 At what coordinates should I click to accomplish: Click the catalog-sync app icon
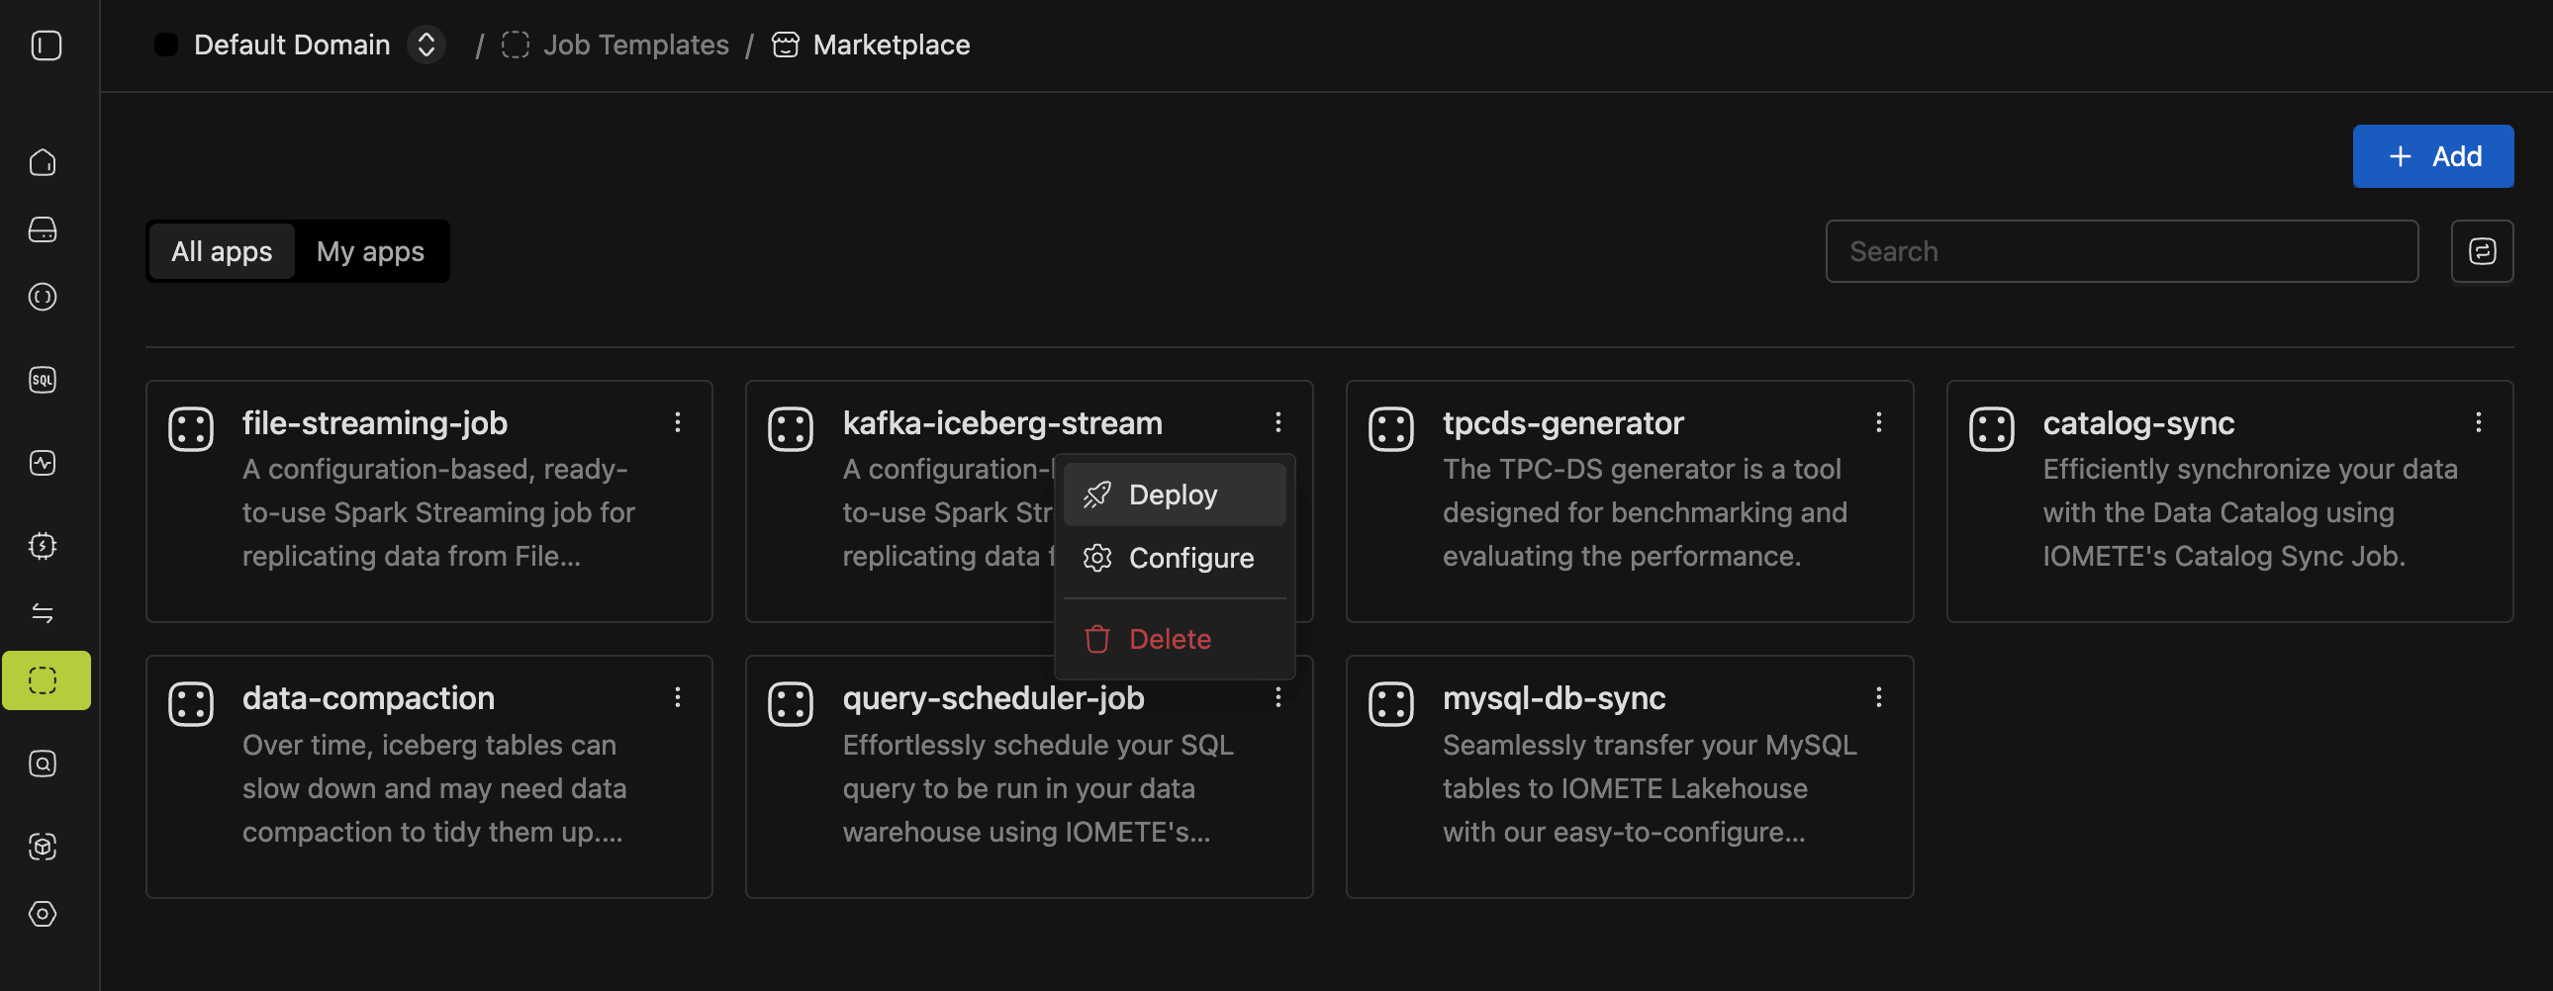tap(1991, 429)
